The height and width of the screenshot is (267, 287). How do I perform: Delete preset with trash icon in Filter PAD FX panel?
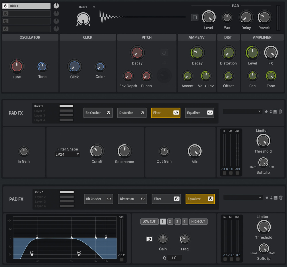click(x=280, y=111)
